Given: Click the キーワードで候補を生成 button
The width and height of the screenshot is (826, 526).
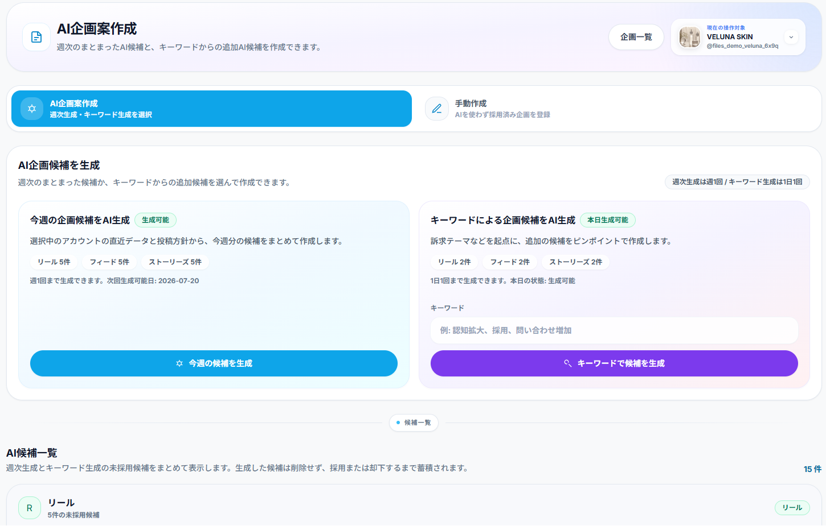Looking at the screenshot, I should [x=614, y=363].
